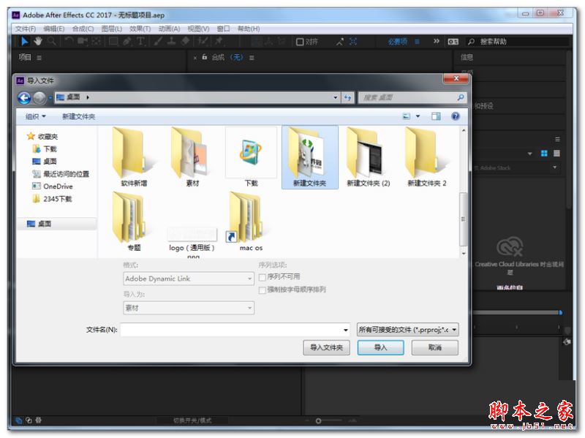The image size is (585, 438).
Task: Select the Rotation tool
Action: pos(69,42)
